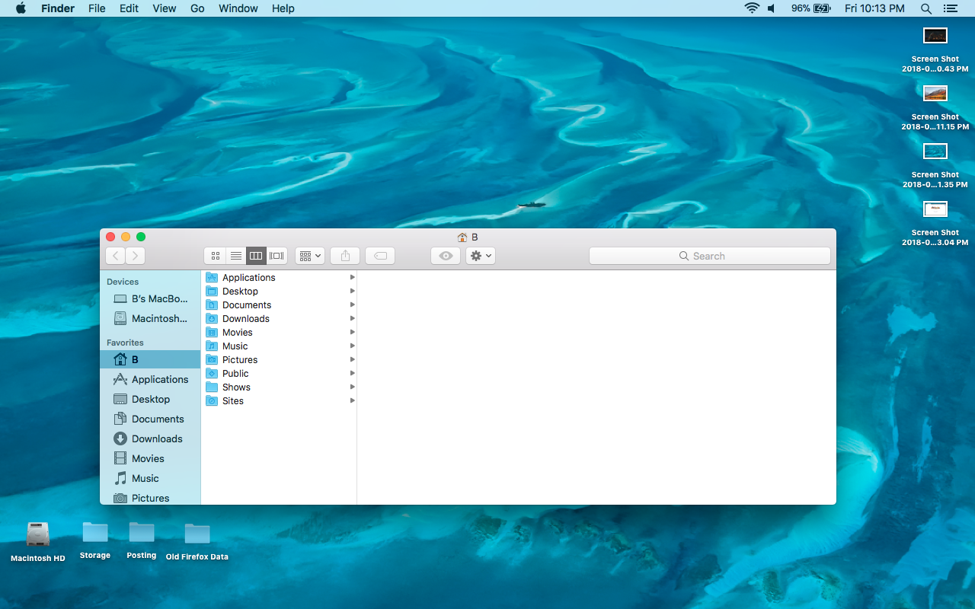Toggle column view button in toolbar

click(x=256, y=256)
